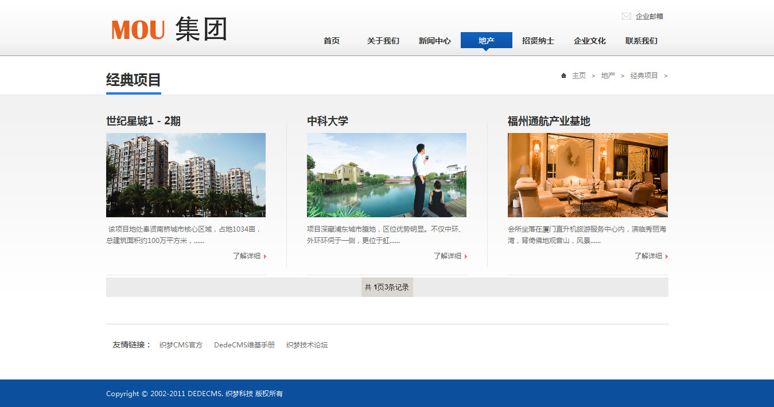
Task: Visit the DedeCMS维基手册 link
Action: click(x=244, y=345)
